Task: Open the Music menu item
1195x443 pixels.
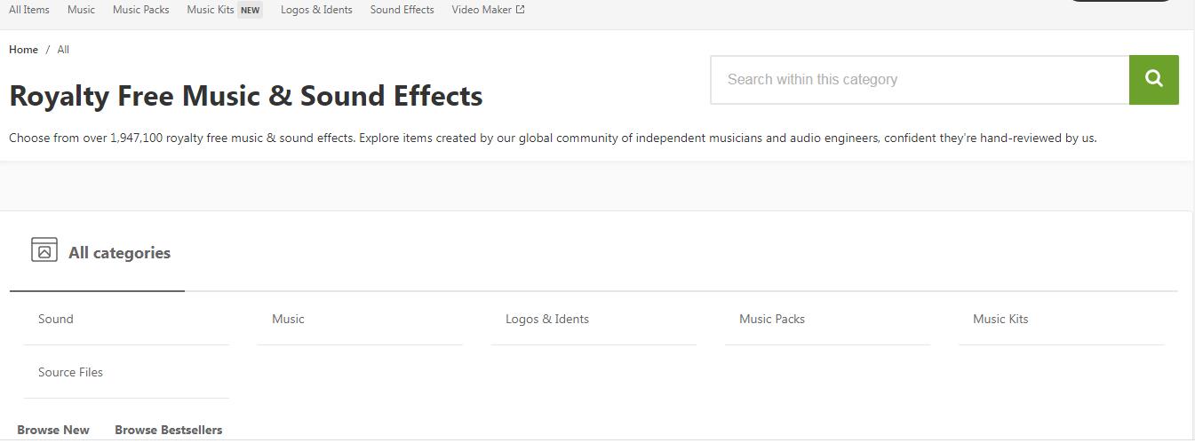Action: point(81,10)
